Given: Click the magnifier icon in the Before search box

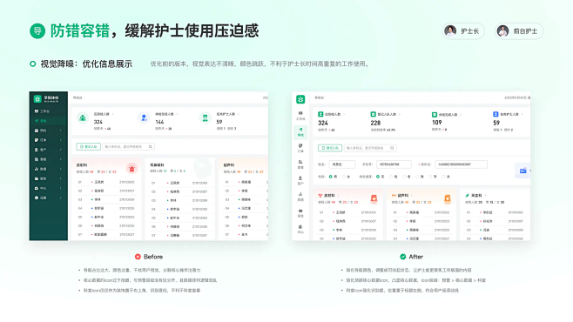Looking at the screenshot, I should pos(150,147).
